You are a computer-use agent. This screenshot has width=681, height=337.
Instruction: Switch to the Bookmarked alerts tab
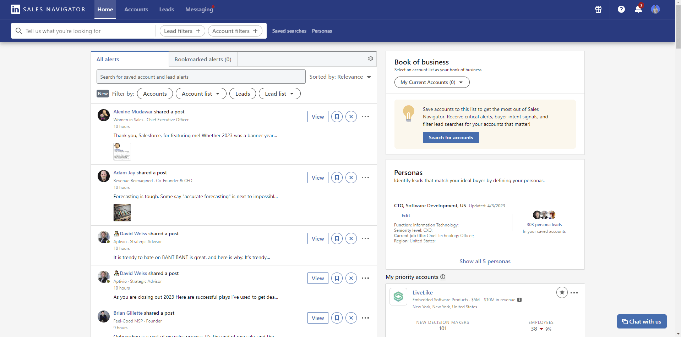[202, 59]
